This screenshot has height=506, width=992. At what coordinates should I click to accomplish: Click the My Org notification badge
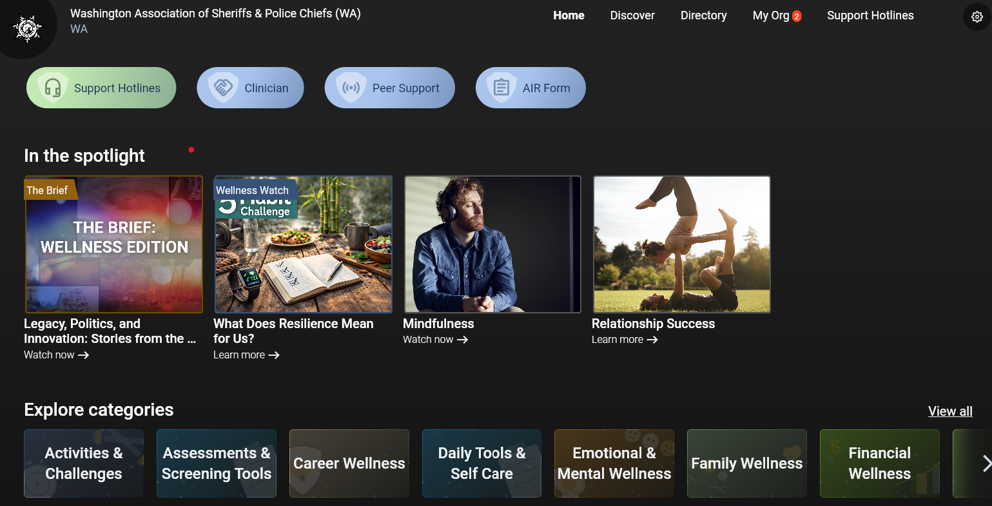[797, 16]
